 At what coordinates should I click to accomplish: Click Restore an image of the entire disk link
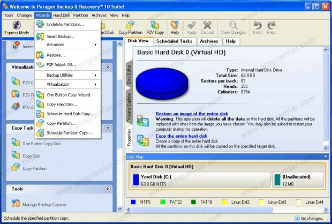click(192, 114)
